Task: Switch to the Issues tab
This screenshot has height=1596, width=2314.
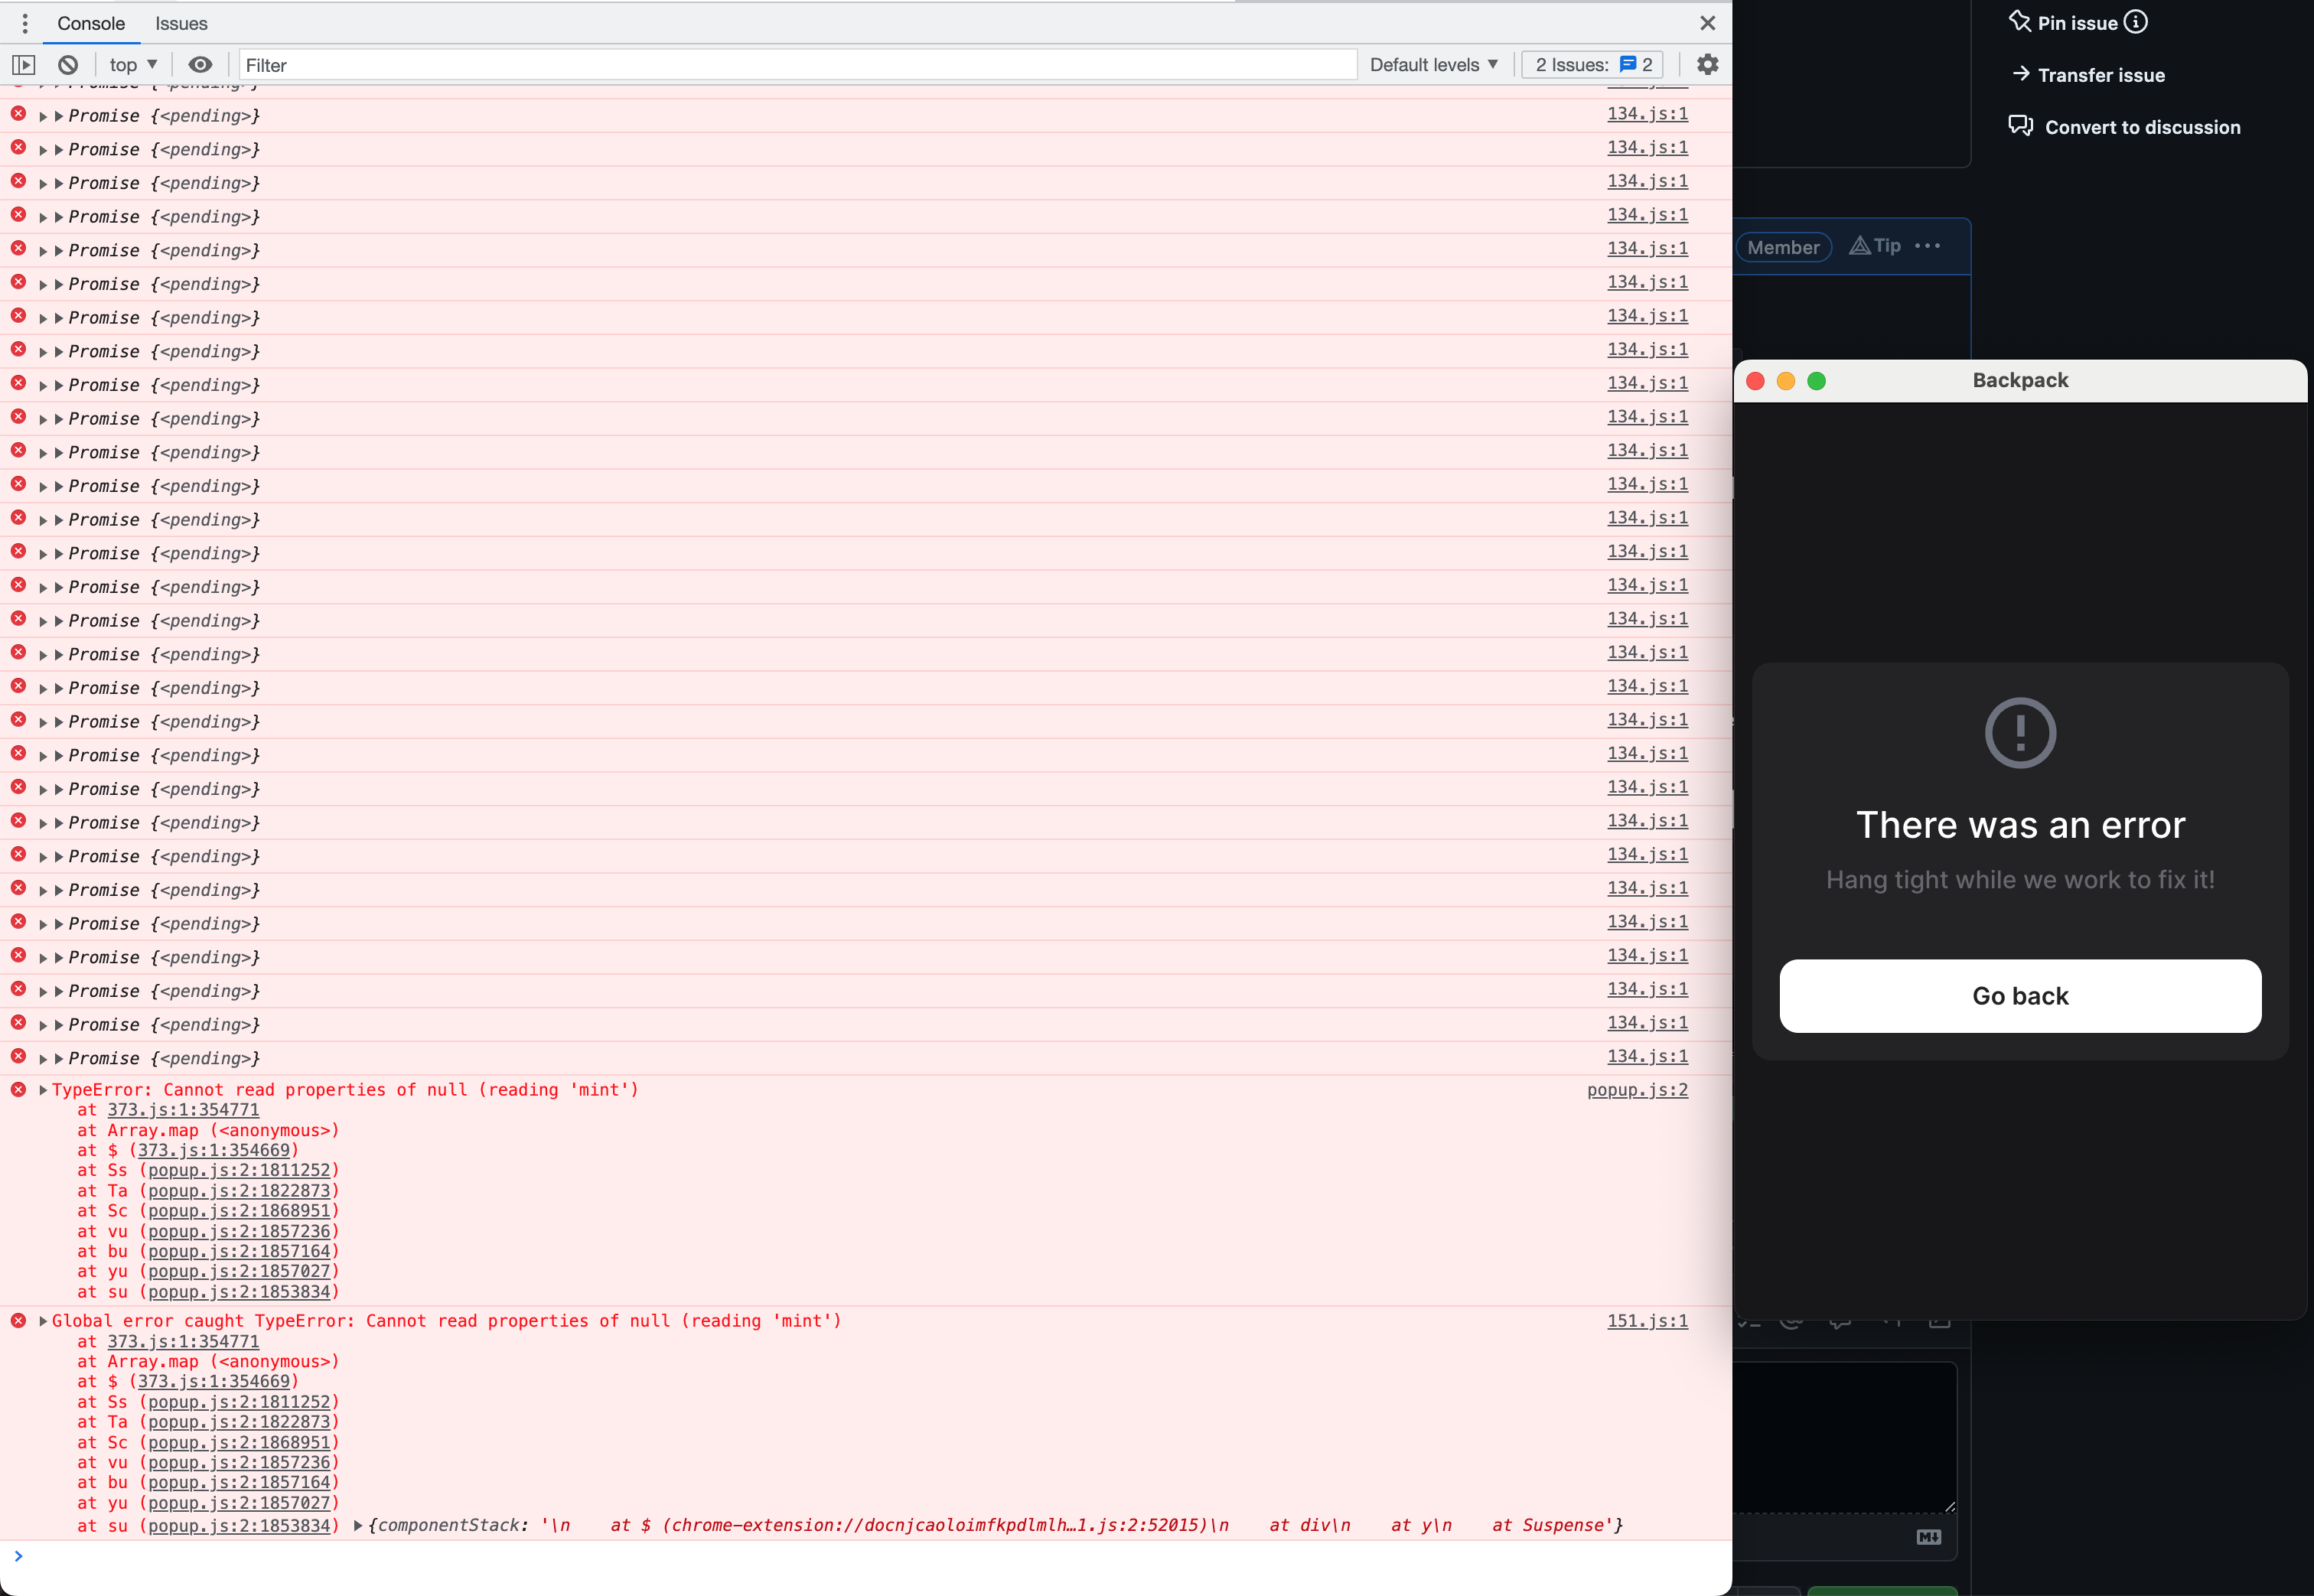Action: click(181, 23)
